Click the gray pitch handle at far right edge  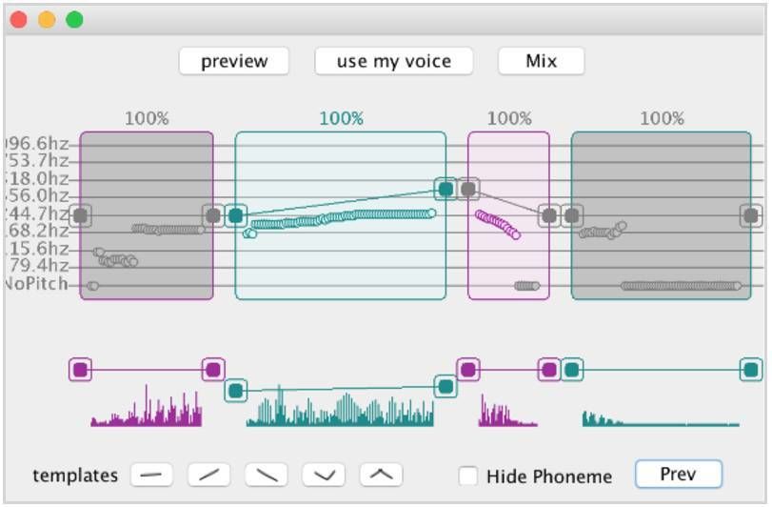click(751, 215)
